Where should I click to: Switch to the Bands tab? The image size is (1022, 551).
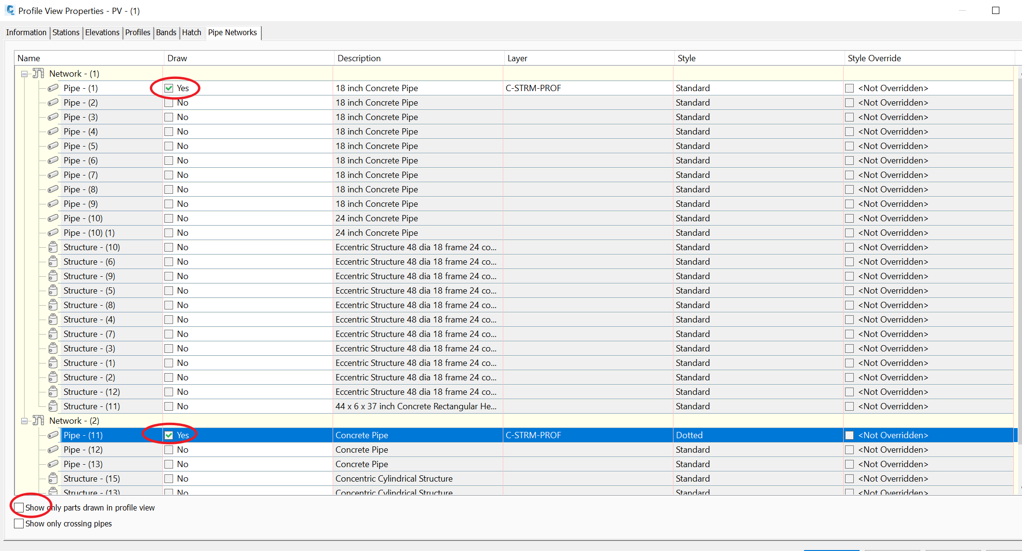pyautogui.click(x=166, y=32)
